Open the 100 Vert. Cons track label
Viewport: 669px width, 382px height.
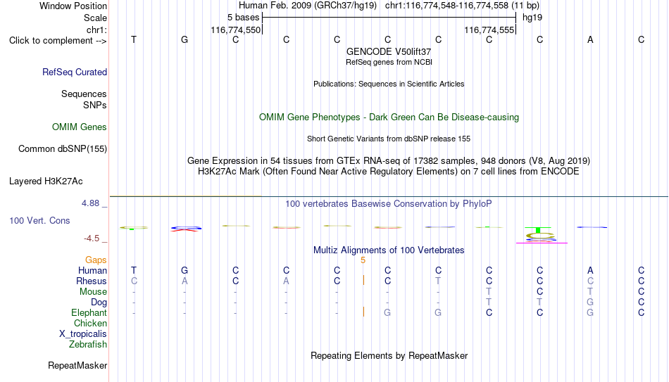[x=39, y=220]
